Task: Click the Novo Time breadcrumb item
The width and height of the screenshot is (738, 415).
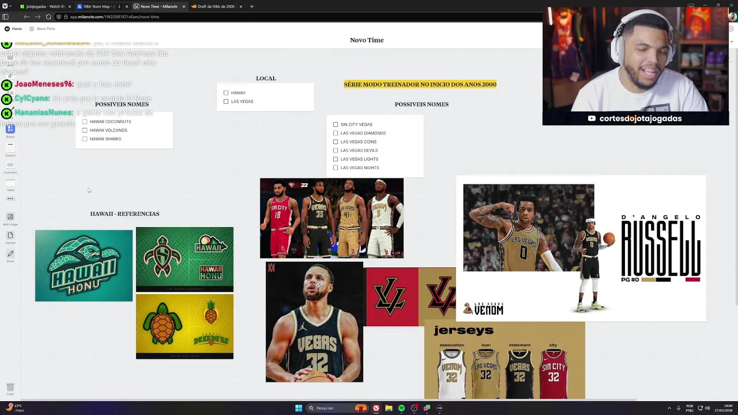Action: click(46, 29)
